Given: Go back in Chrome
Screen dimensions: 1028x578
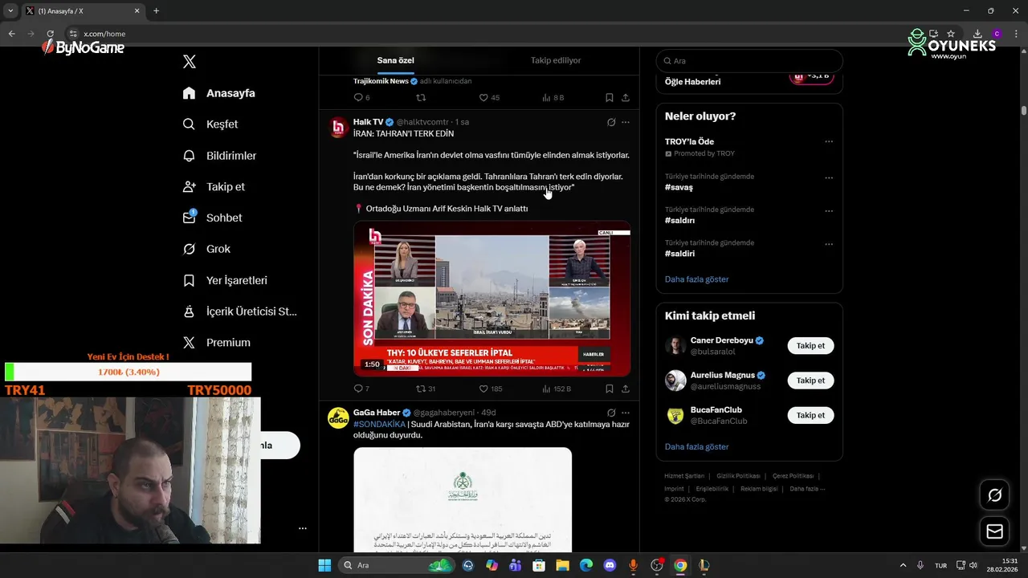Looking at the screenshot, I should [x=11, y=34].
